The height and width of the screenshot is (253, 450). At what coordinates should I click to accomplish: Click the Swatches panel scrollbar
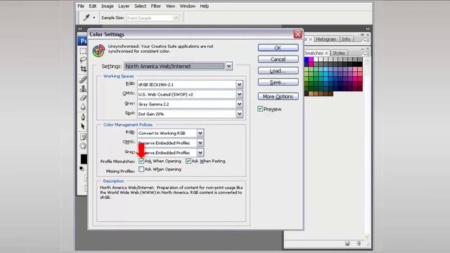coord(367,148)
